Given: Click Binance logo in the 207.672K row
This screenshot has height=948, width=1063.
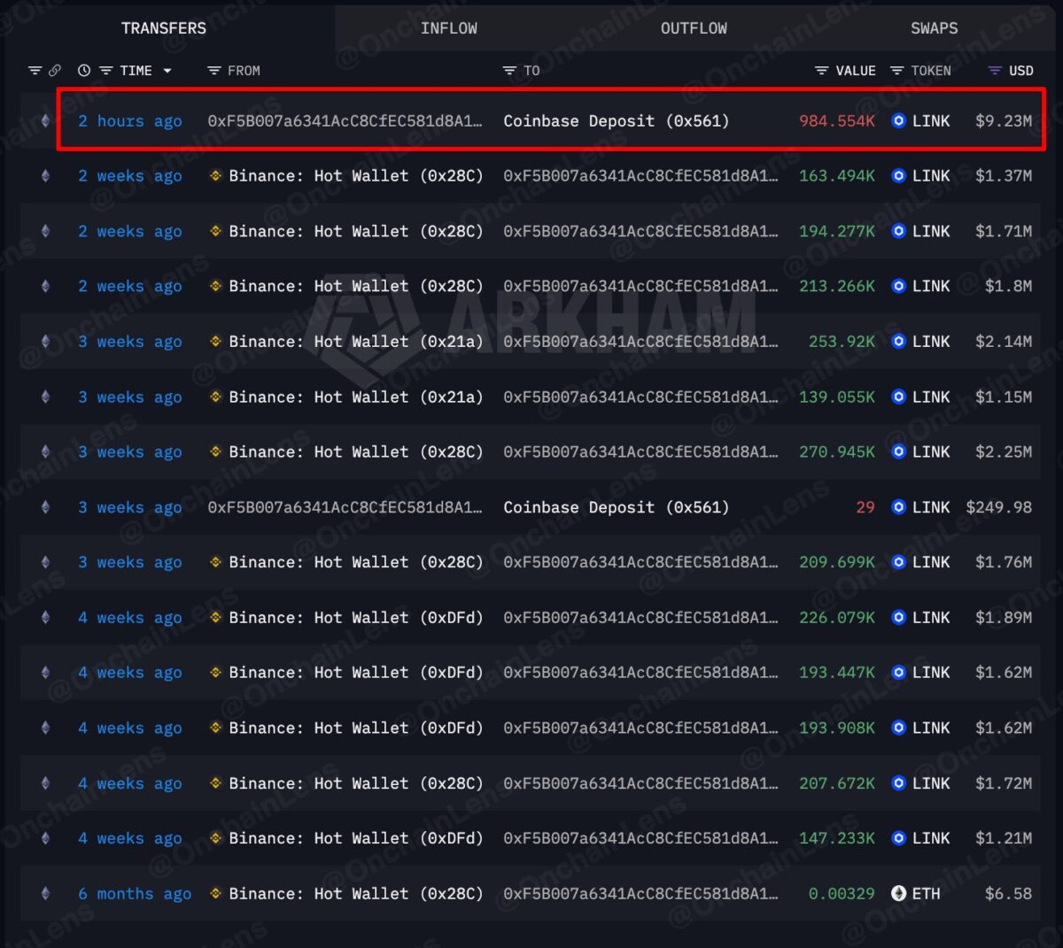Looking at the screenshot, I should coord(215,783).
